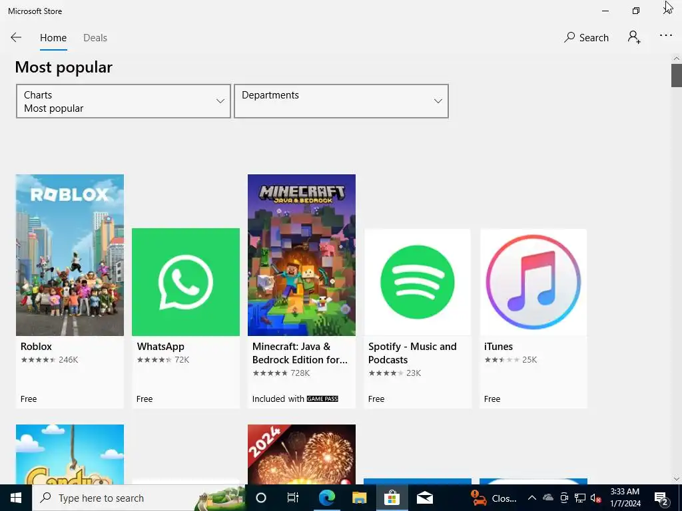Click the WhatsApp title text
Image resolution: width=682 pixels, height=511 pixels.
coord(161,346)
